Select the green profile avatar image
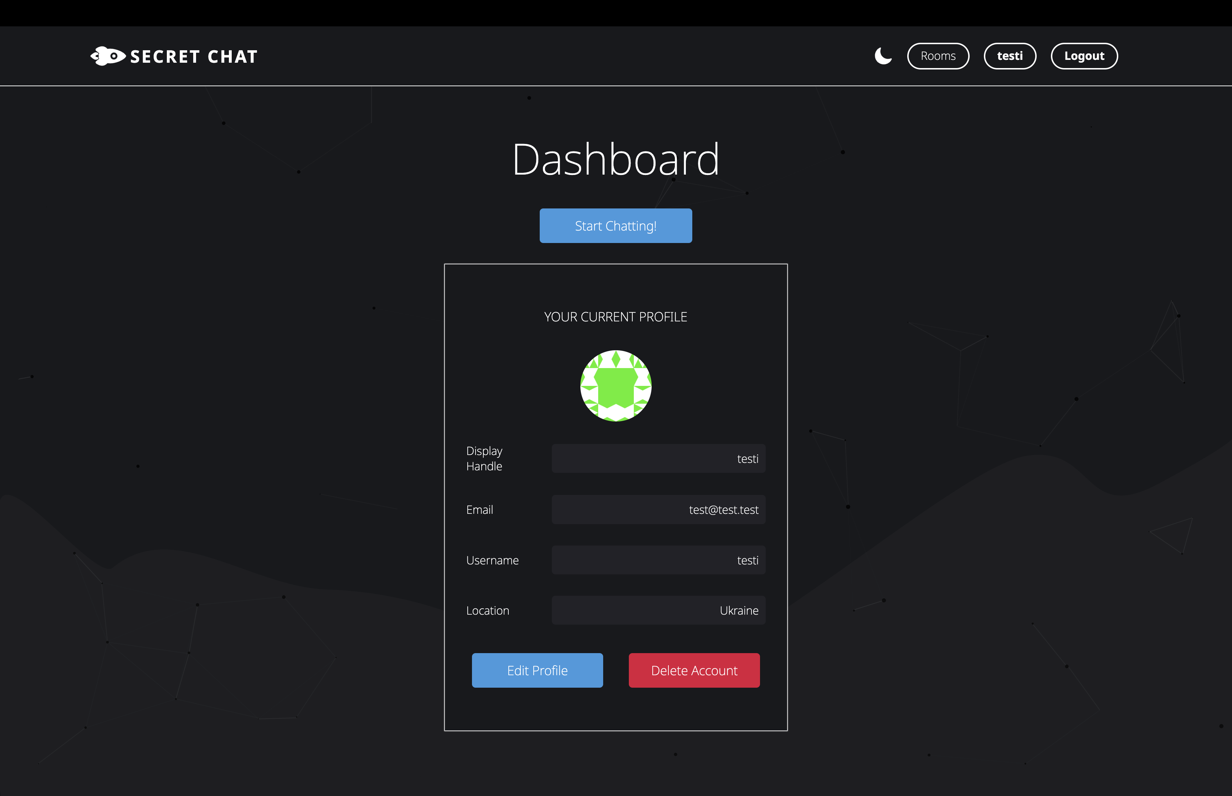This screenshot has height=796, width=1232. point(616,386)
